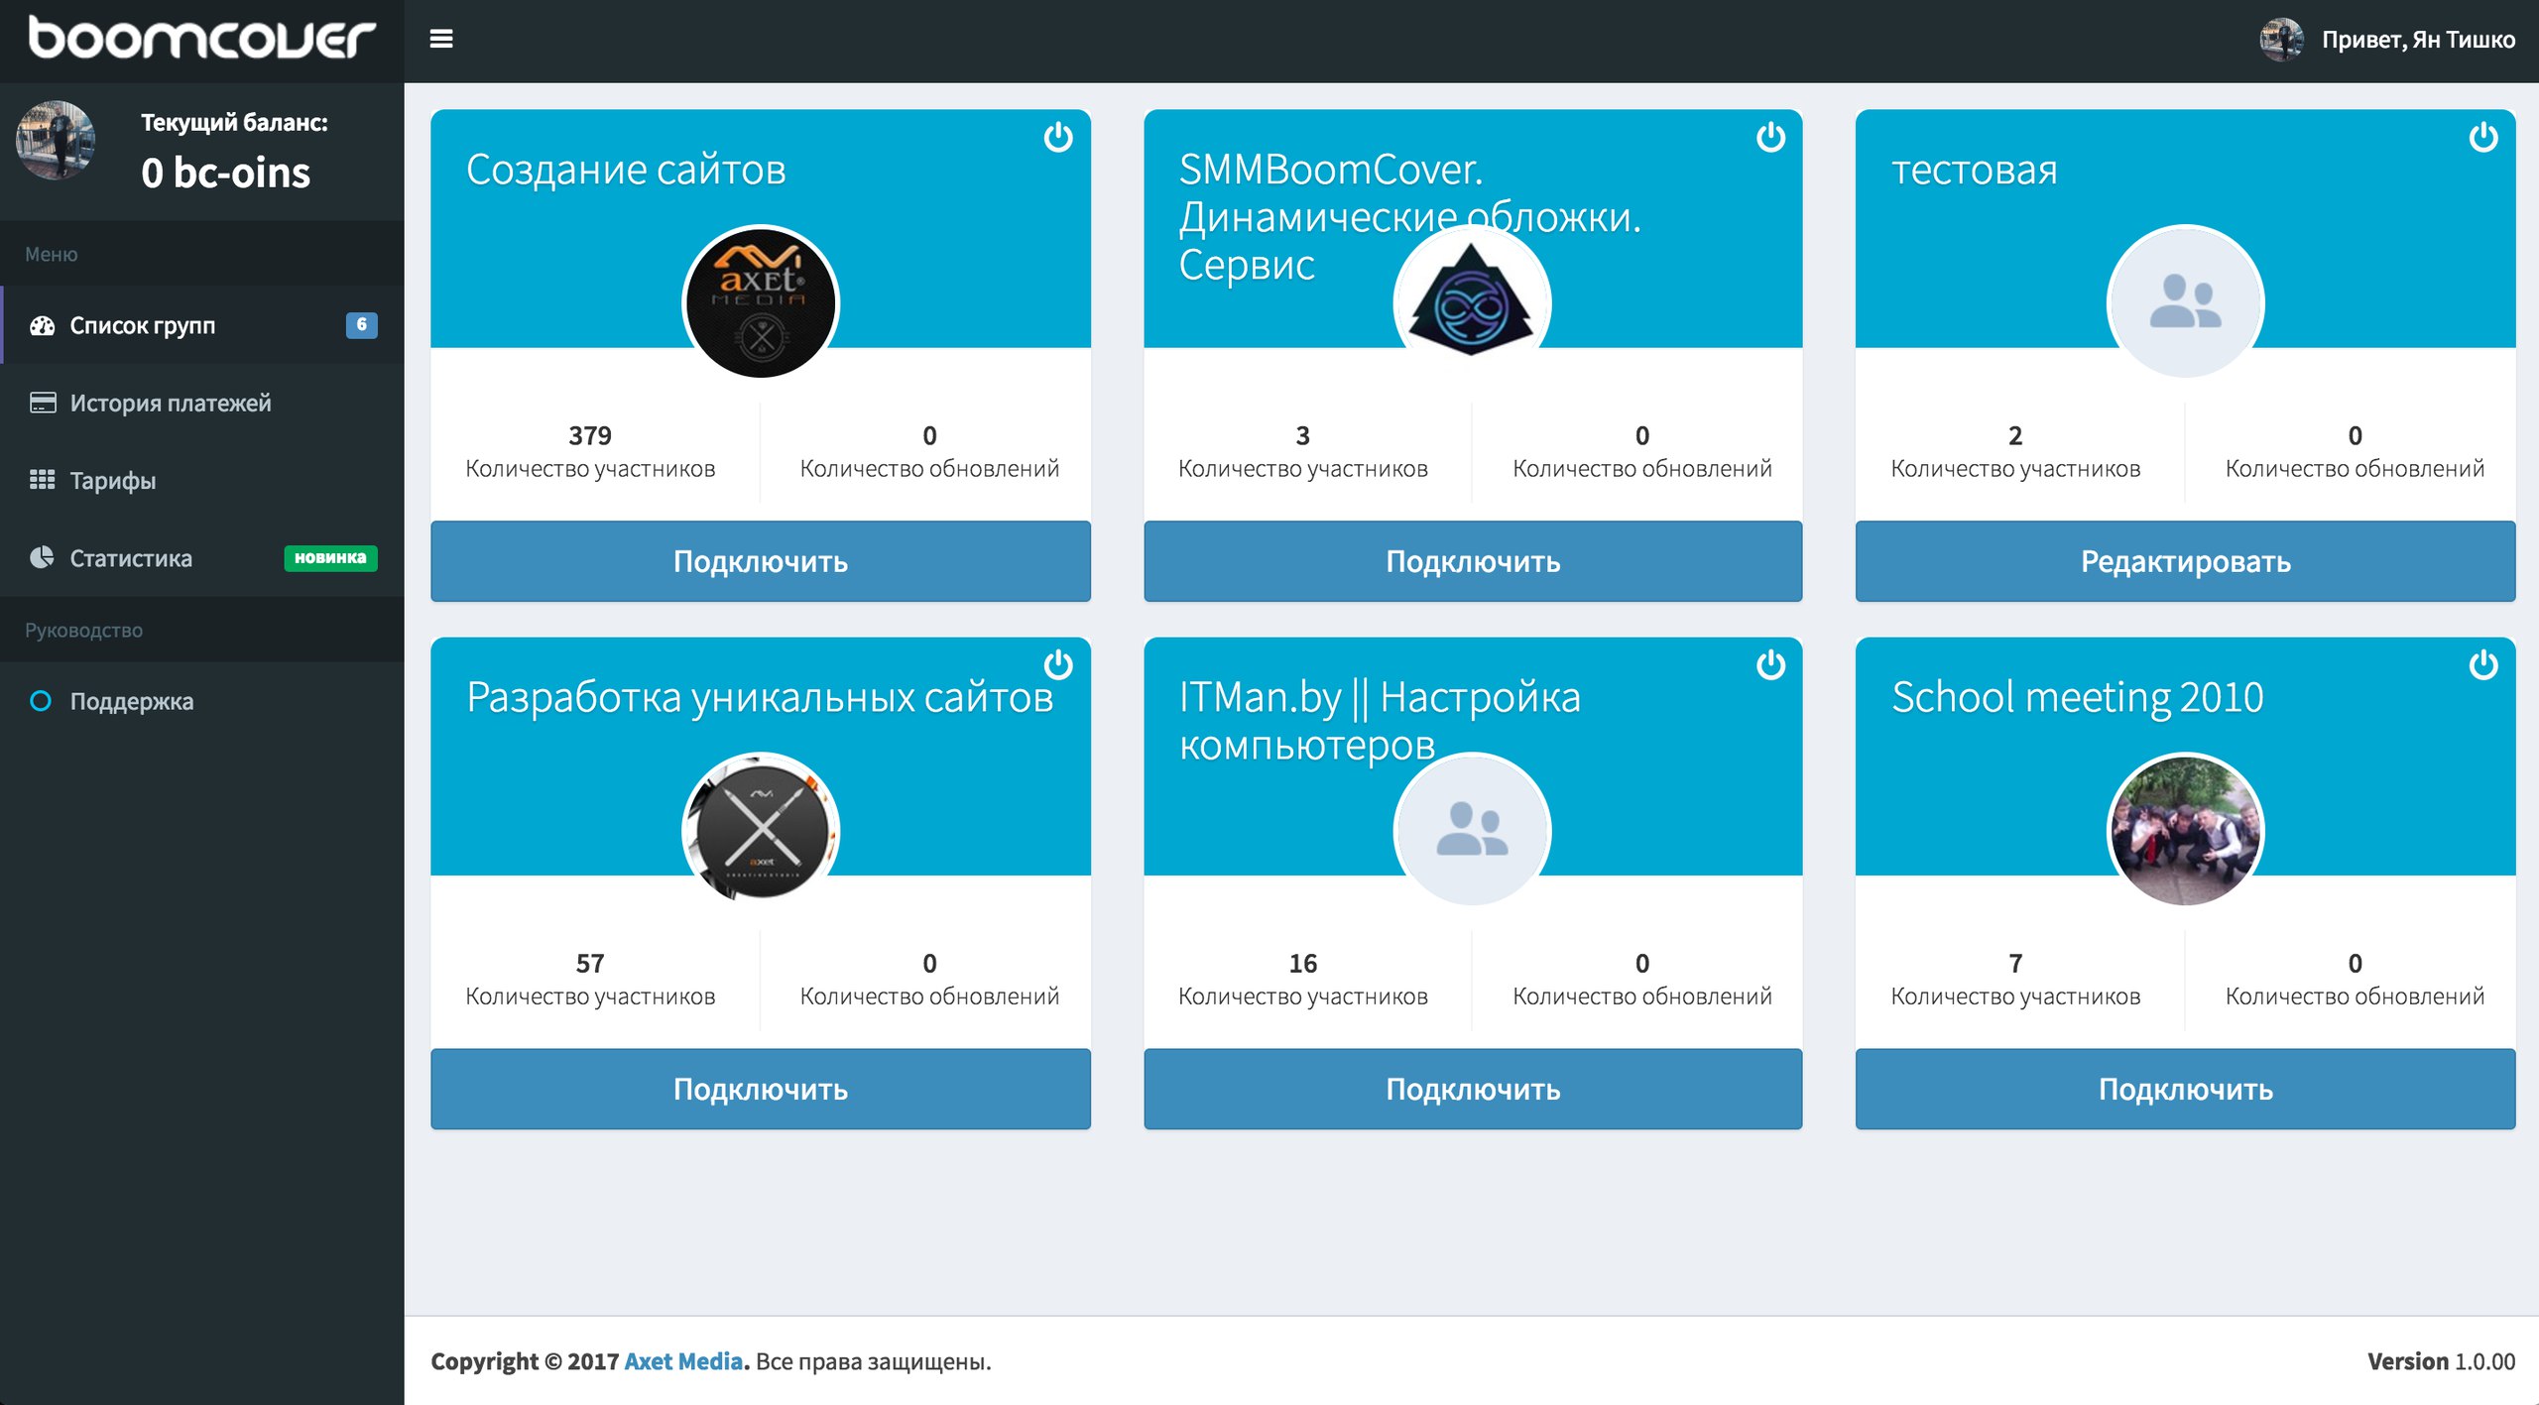2539x1405 pixels.
Task: Click Привет, Ян Тишко greeting
Action: (2418, 40)
